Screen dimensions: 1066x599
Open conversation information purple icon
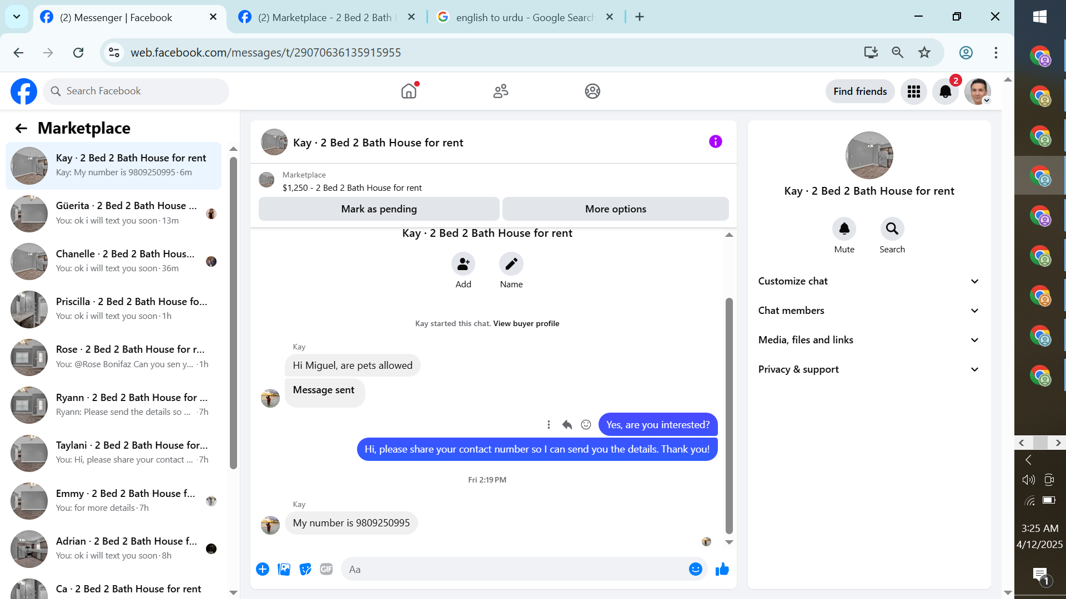pyautogui.click(x=716, y=142)
